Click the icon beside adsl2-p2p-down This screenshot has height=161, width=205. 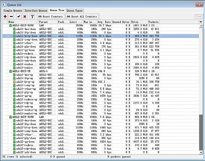coord(14,138)
